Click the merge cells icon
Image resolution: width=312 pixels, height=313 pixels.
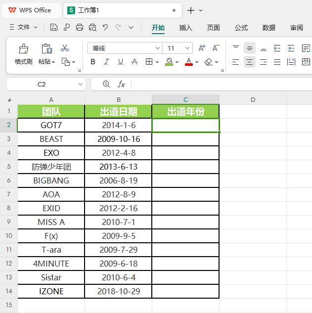tap(306, 62)
